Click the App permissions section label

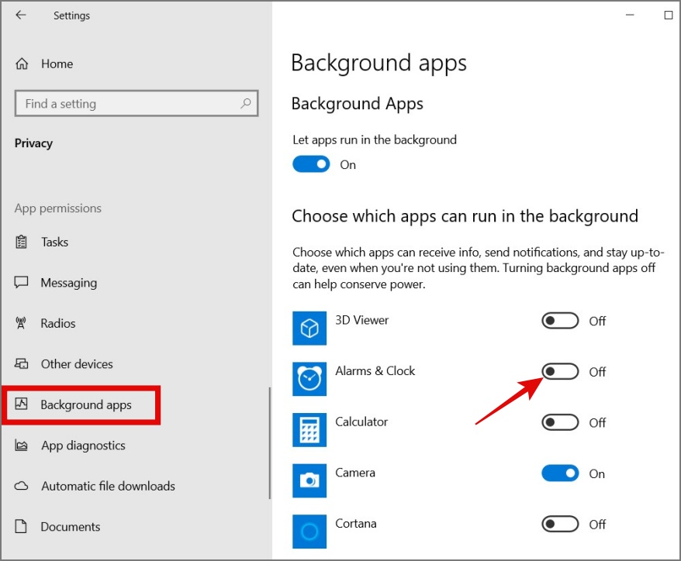(x=57, y=208)
